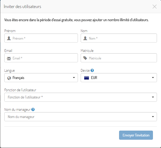Click the person icon in Nom field
This screenshot has height=148, width=161.
click(x=85, y=38)
